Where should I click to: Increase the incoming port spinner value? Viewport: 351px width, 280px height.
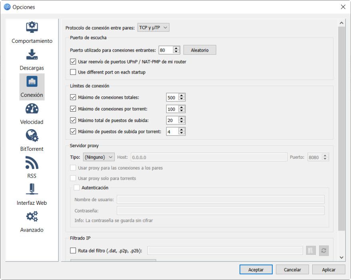(177, 48)
